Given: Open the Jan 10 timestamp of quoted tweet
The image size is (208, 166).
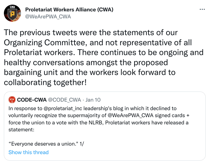Looking at the screenshot, I should (93, 100).
